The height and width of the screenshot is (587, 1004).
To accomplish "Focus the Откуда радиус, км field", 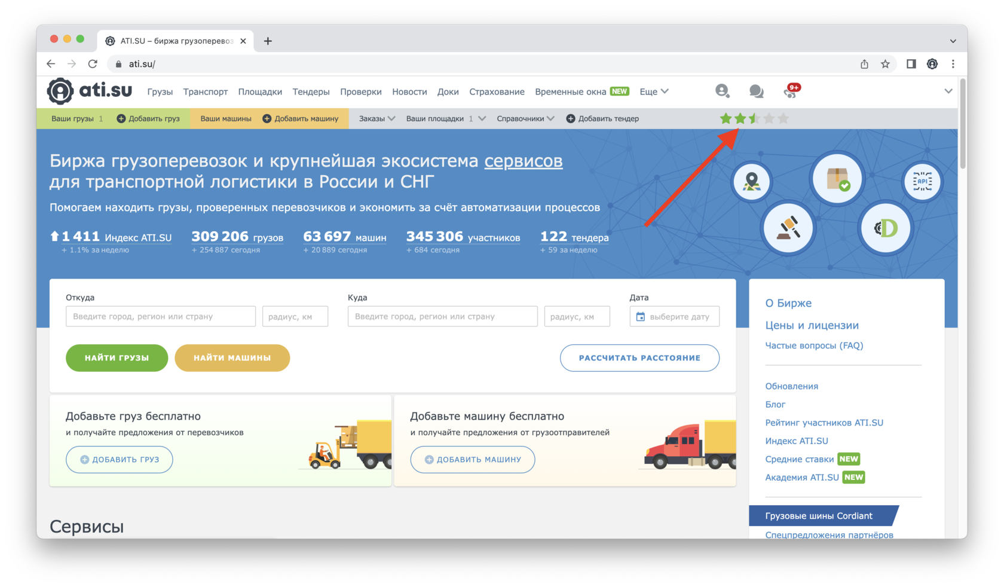I will (x=295, y=316).
